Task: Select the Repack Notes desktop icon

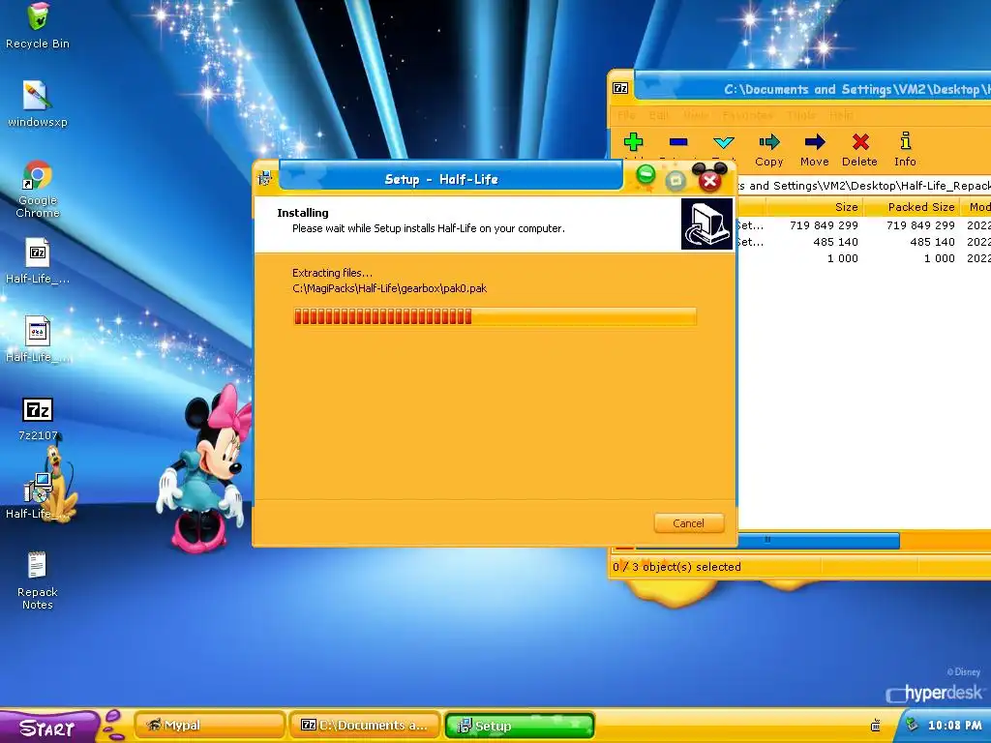Action: point(38,565)
